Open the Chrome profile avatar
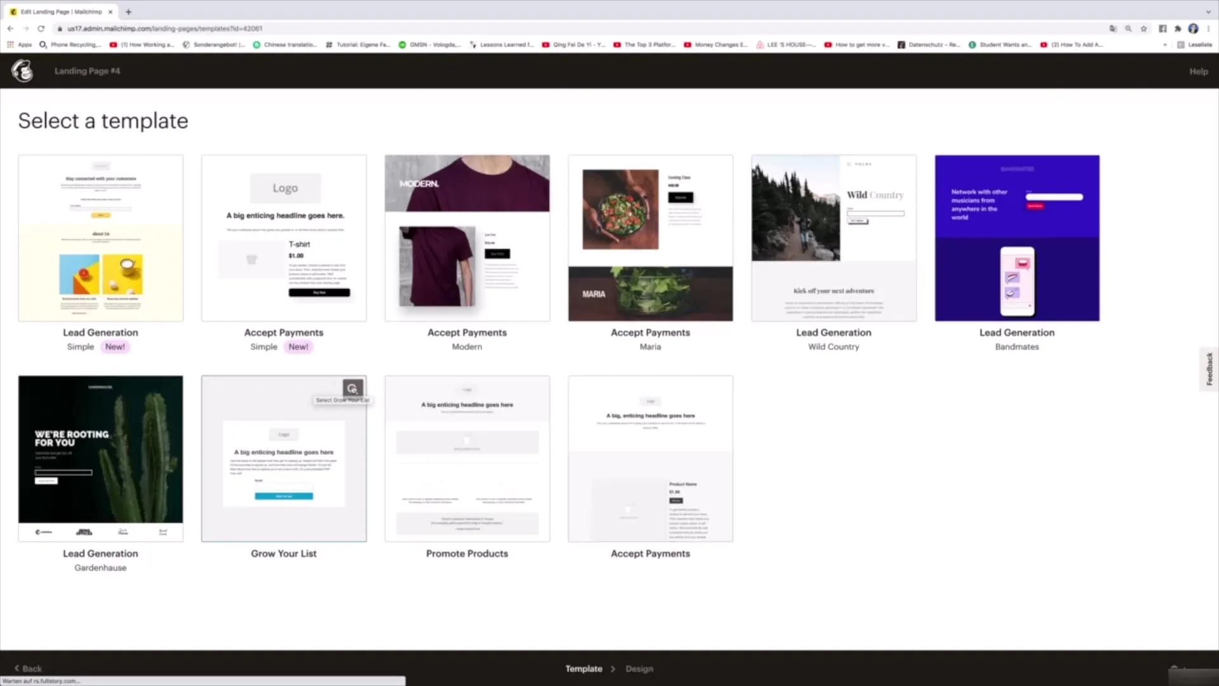The image size is (1219, 686). point(1193,29)
